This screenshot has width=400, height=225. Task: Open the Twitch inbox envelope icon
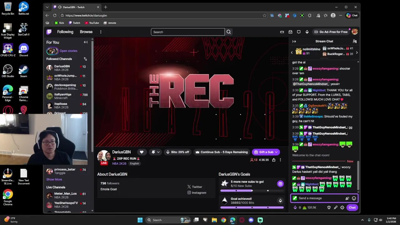tap(290, 32)
